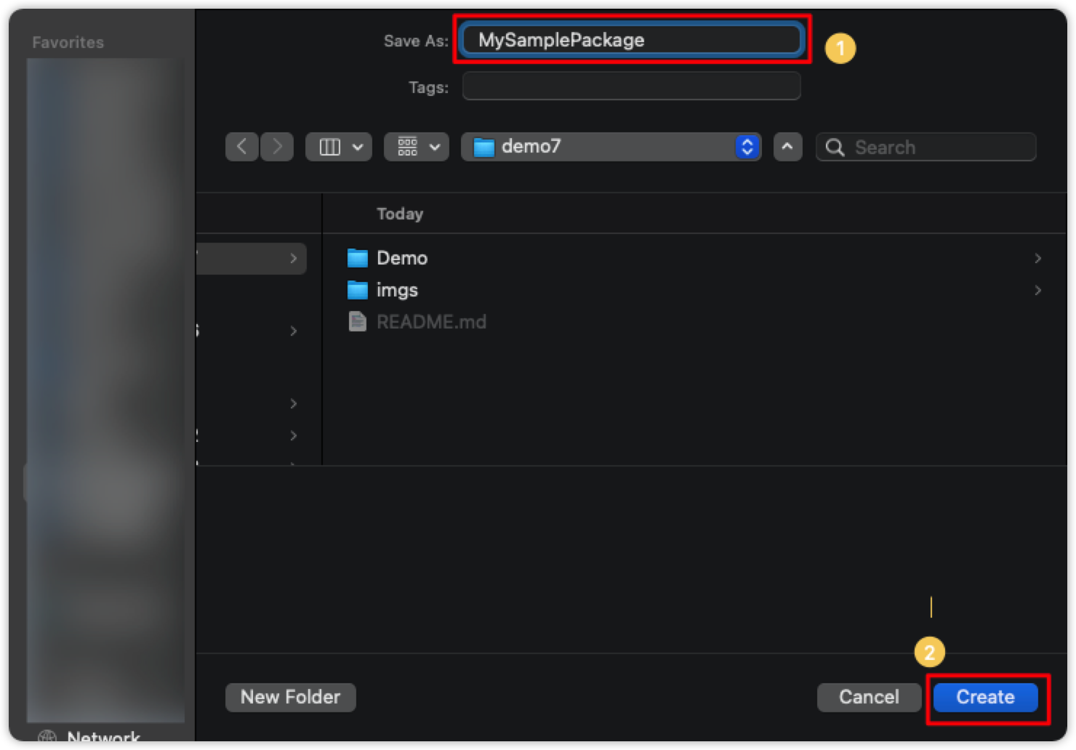Open the column view mode selector
The width and height of the screenshot is (1076, 750).
click(339, 147)
